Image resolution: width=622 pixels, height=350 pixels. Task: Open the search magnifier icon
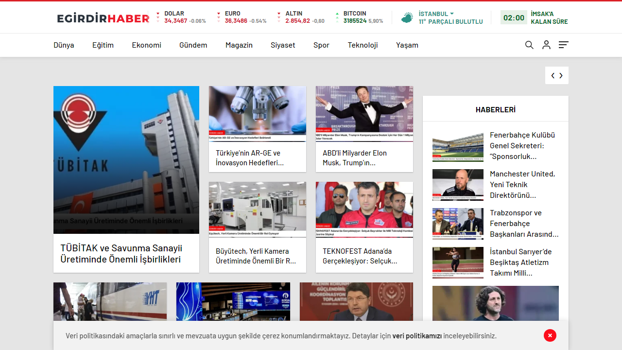click(x=529, y=45)
